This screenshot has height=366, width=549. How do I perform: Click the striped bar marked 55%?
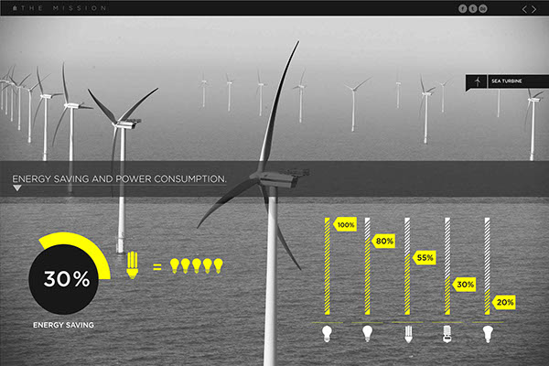(407, 266)
